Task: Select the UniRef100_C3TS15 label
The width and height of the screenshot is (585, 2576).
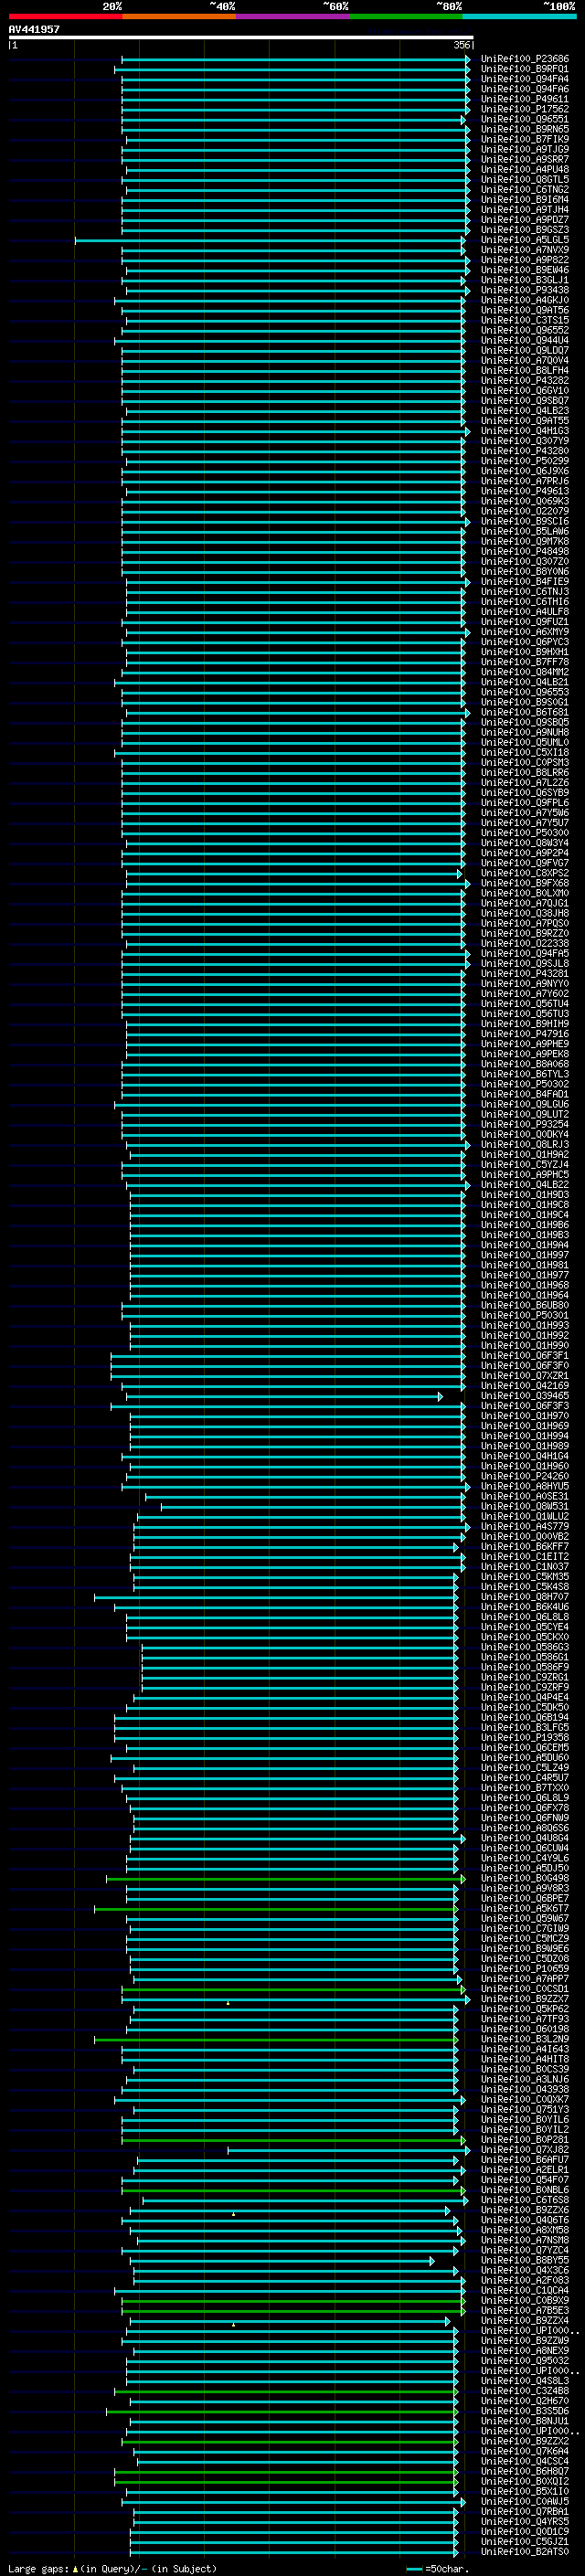Action: pos(525,320)
